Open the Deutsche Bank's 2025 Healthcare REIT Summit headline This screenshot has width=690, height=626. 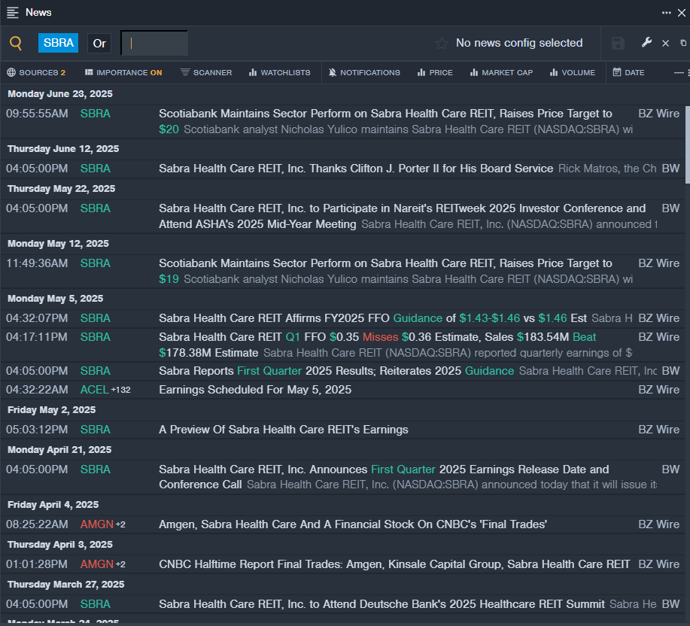[x=382, y=604]
